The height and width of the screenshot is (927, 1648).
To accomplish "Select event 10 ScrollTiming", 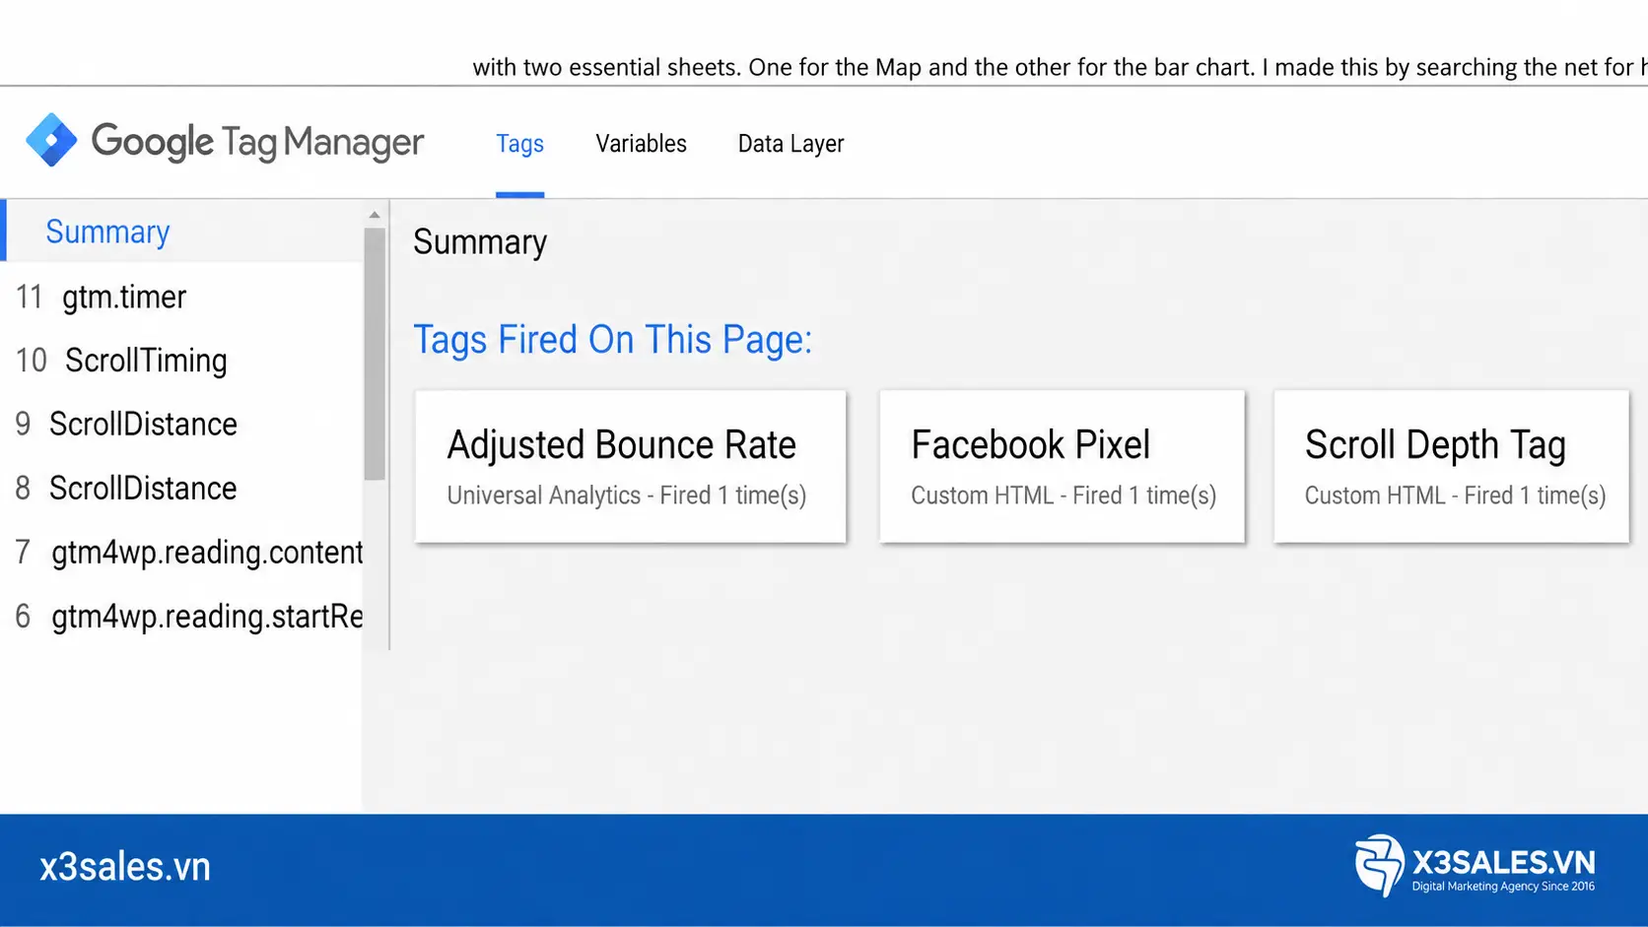I will point(182,361).
